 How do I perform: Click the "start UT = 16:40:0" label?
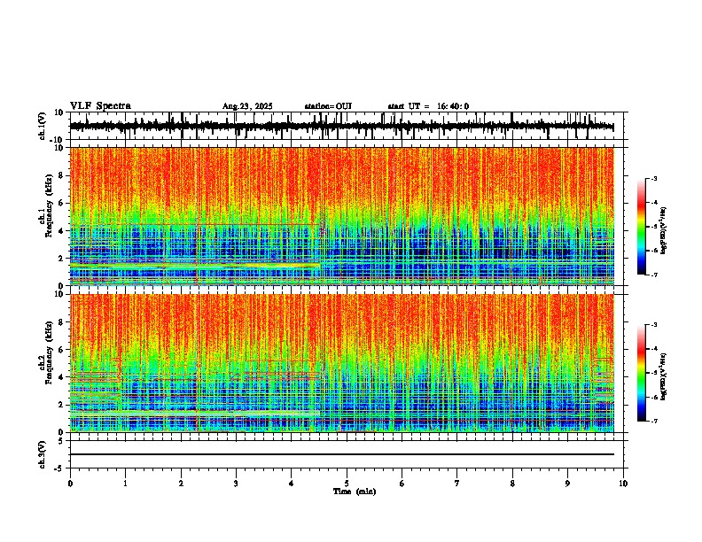pos(428,106)
